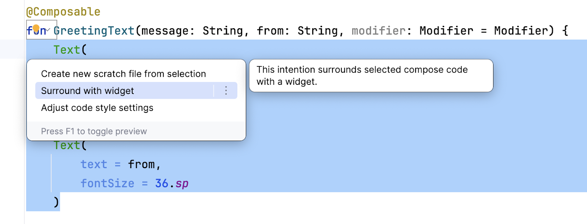Click the Press F1 to toggle preview hint

(94, 131)
